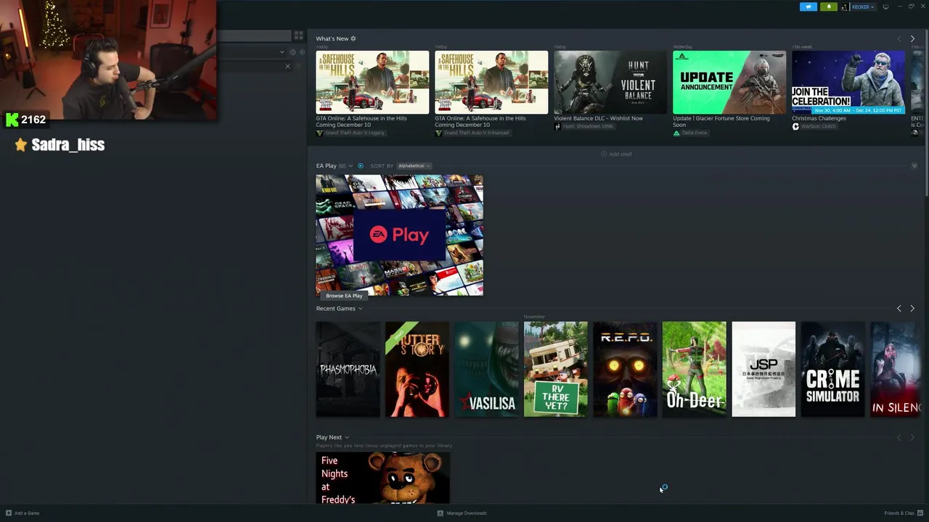Open the R.E.P.O. game cover
This screenshot has height=522, width=929.
click(x=625, y=369)
